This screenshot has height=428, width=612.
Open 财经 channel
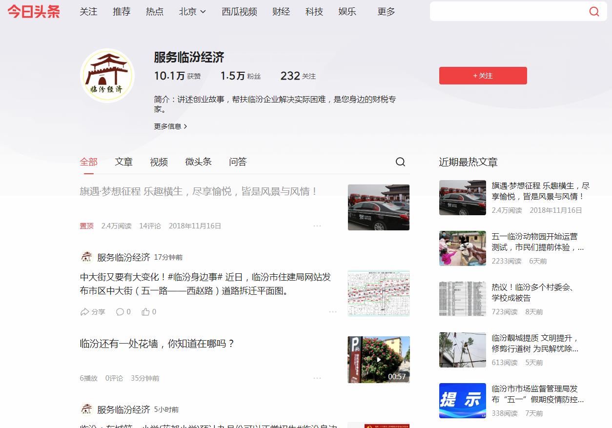point(281,12)
